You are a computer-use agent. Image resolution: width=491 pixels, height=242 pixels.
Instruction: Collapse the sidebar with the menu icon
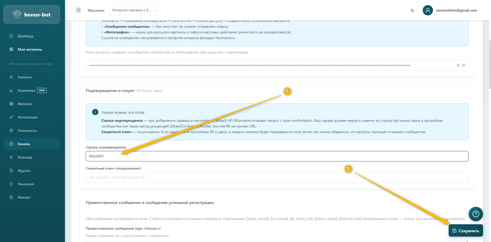point(78,10)
